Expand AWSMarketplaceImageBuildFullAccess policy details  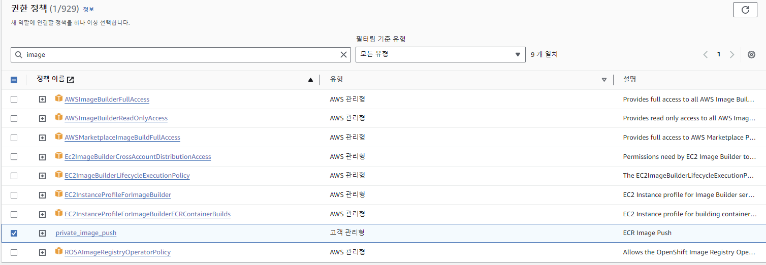pyautogui.click(x=43, y=138)
